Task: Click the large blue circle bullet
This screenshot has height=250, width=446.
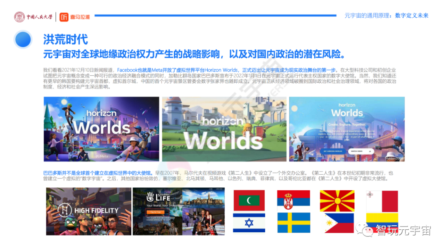Action: (x=23, y=40)
